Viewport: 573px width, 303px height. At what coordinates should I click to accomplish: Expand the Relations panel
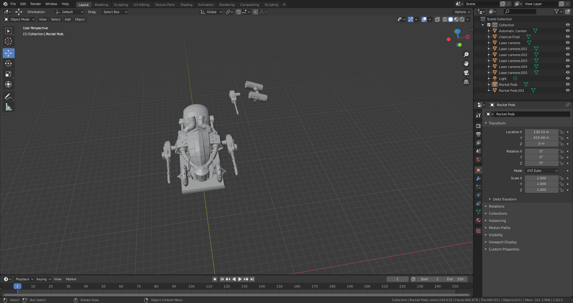point(496,206)
